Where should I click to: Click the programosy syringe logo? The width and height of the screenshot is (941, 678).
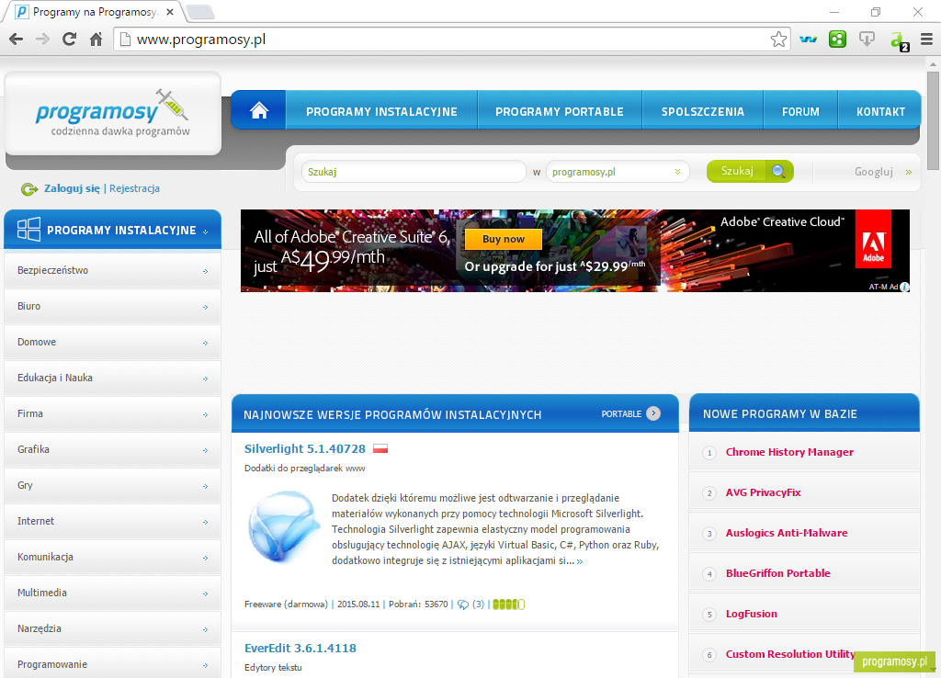[113, 113]
